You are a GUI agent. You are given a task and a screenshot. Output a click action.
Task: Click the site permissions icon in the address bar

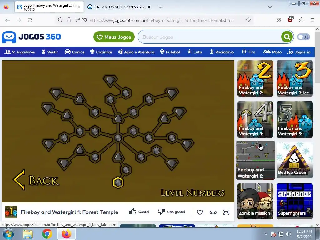78,20
